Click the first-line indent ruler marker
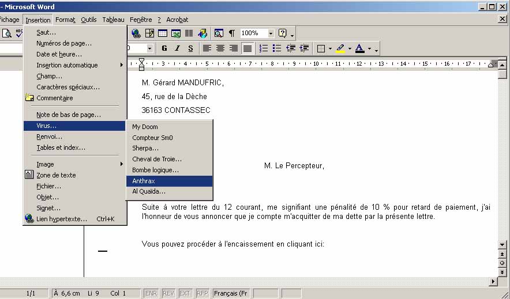This screenshot has height=299, width=510. (141, 60)
